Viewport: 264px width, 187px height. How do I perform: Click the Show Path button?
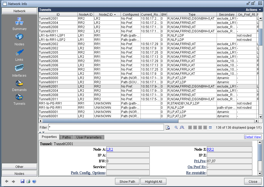(127, 181)
